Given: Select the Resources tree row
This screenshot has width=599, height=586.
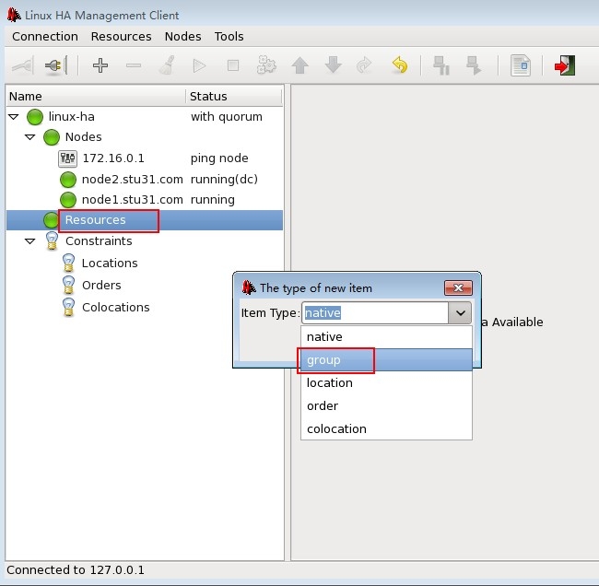Looking at the screenshot, I should [x=145, y=220].
